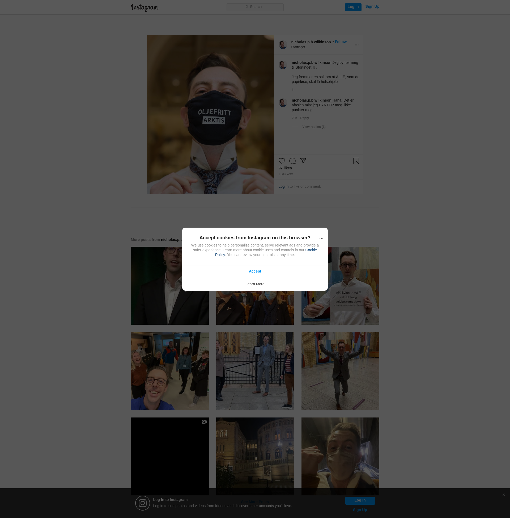Click the comment bubble icon
Image resolution: width=510 pixels, height=518 pixels.
pyautogui.click(x=292, y=161)
